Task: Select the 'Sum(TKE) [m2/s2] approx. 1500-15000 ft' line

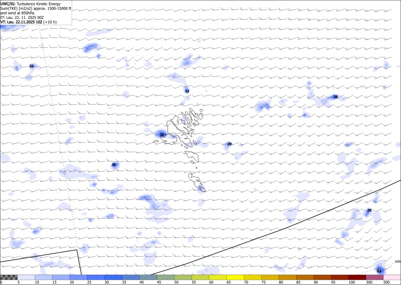Action: (36, 8)
